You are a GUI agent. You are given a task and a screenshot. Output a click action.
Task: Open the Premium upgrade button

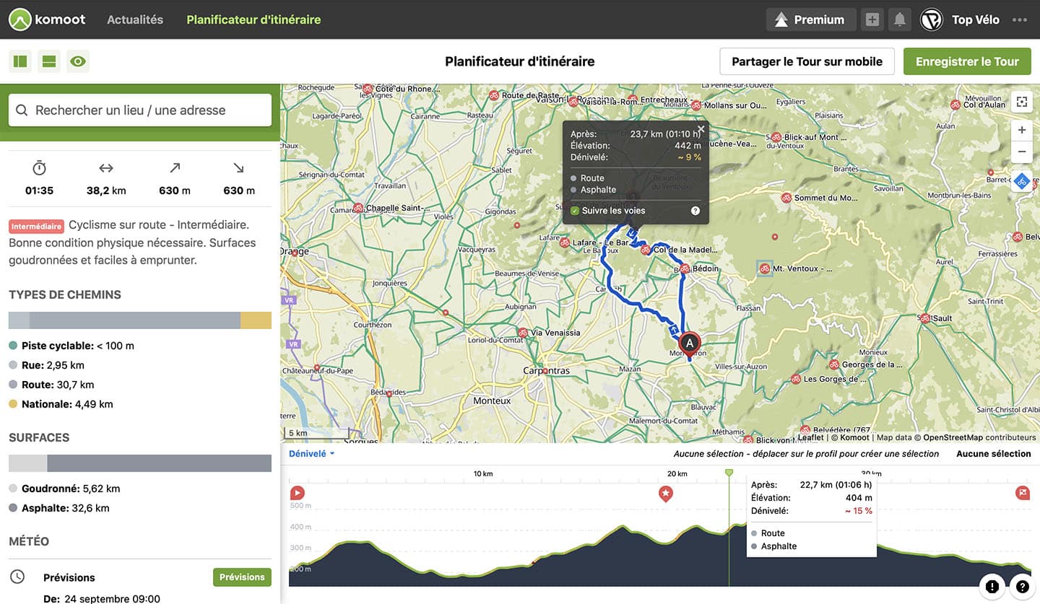click(810, 19)
